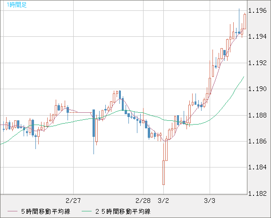Click the 1時間足 chart title label
This screenshot has height=218, width=271.
point(17,5)
